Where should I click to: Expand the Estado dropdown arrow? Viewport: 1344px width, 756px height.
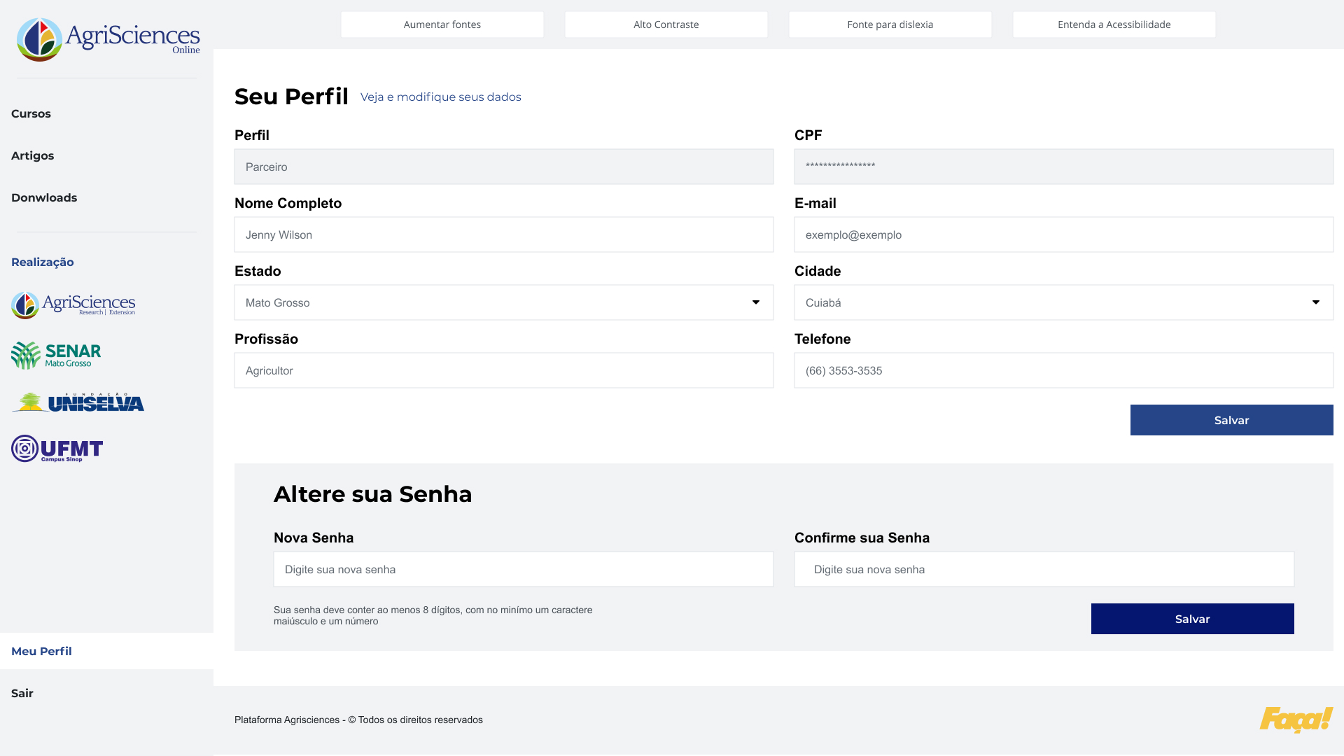point(756,302)
